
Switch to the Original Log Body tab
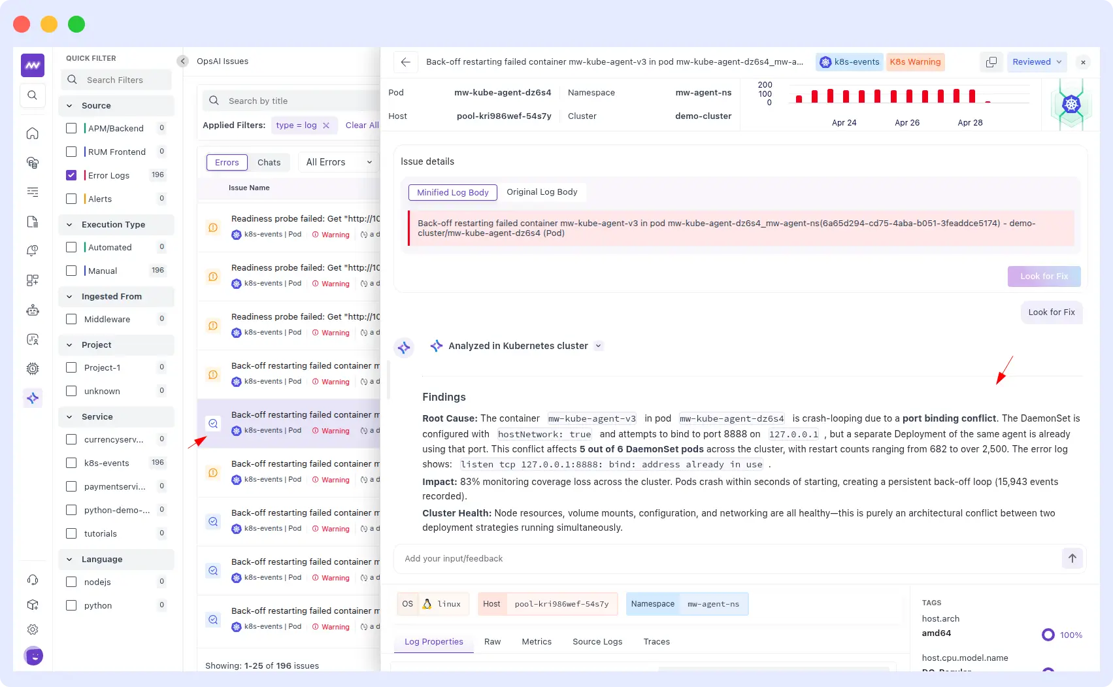click(x=542, y=192)
